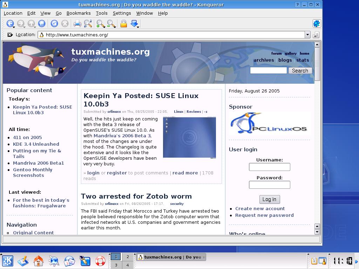Image resolution: width=359 pixels, height=269 pixels.
Task: Open the 'archives' header link
Action: [x=264, y=60]
